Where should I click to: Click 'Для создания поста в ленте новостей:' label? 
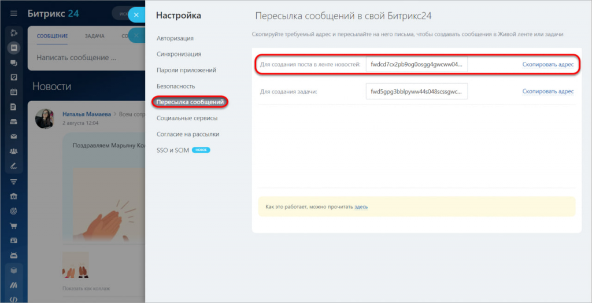click(x=310, y=65)
